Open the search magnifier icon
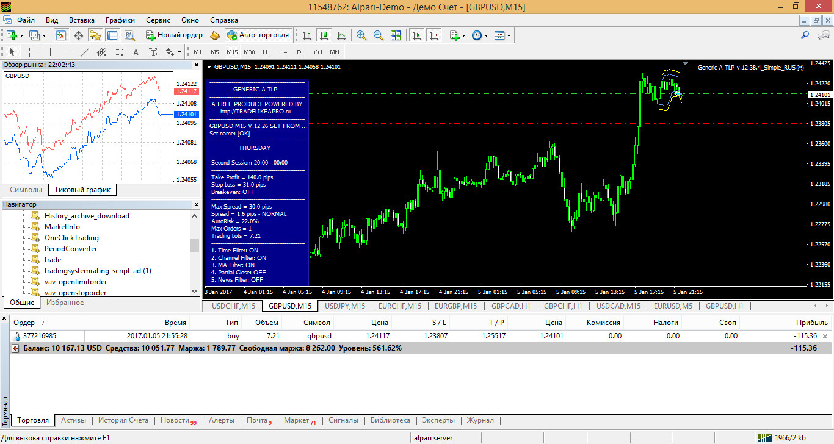This screenshot has width=834, height=444. (x=805, y=35)
